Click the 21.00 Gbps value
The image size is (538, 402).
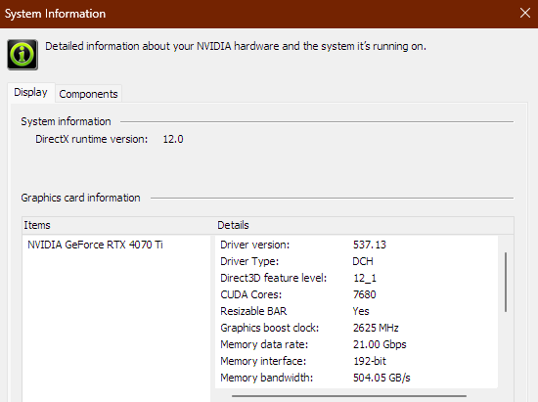[x=380, y=344]
